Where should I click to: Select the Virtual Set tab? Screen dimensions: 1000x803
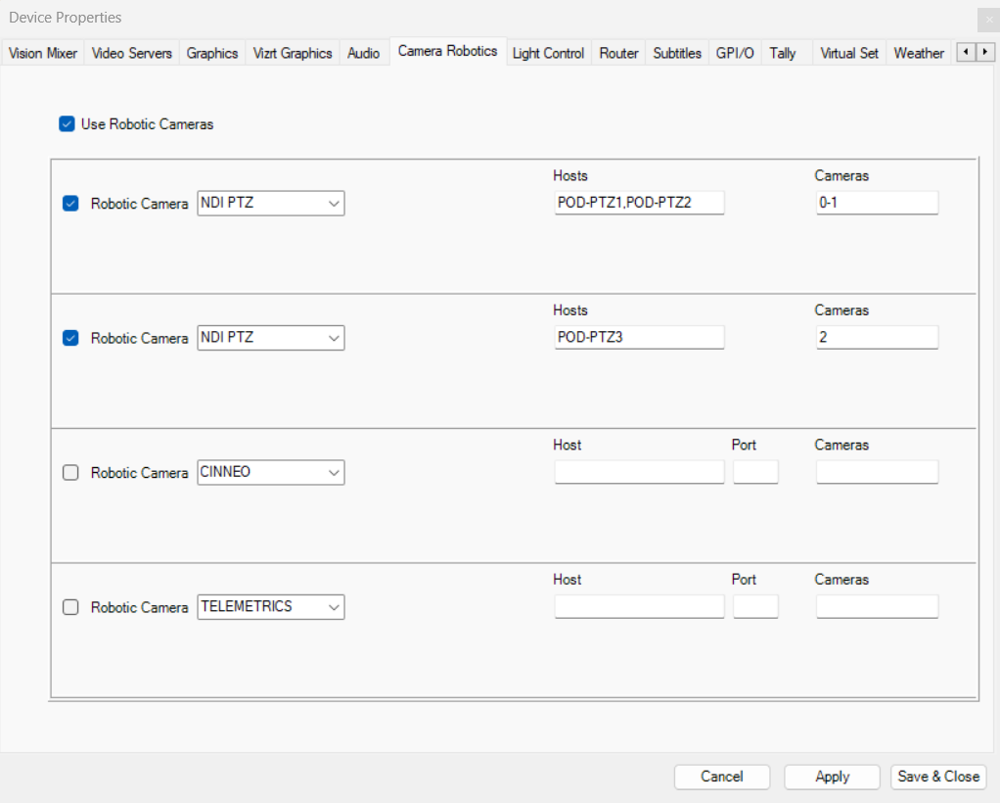coord(848,54)
